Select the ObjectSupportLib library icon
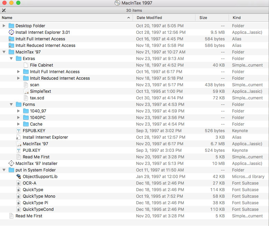The width and height of the screenshot is (269, 226). (x=19, y=176)
